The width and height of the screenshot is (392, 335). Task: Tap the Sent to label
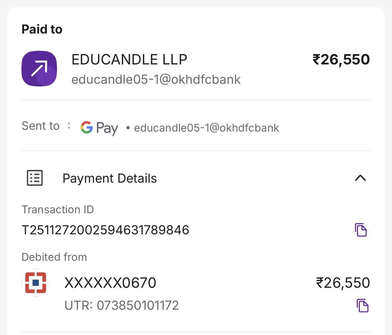(x=40, y=126)
